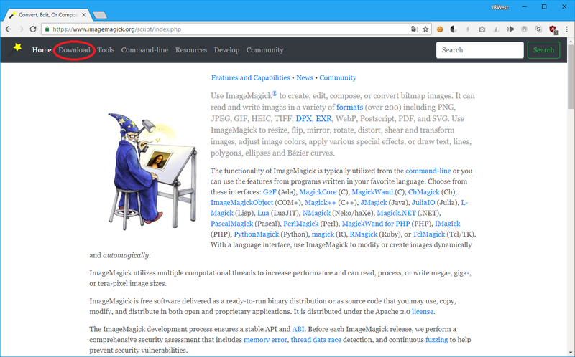Open the Tools menu item
This screenshot has width=575, height=357.
point(106,50)
